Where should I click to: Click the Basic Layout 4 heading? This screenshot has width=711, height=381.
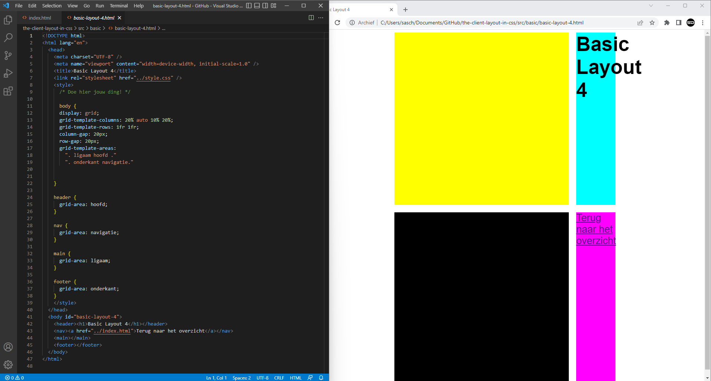tap(609, 67)
